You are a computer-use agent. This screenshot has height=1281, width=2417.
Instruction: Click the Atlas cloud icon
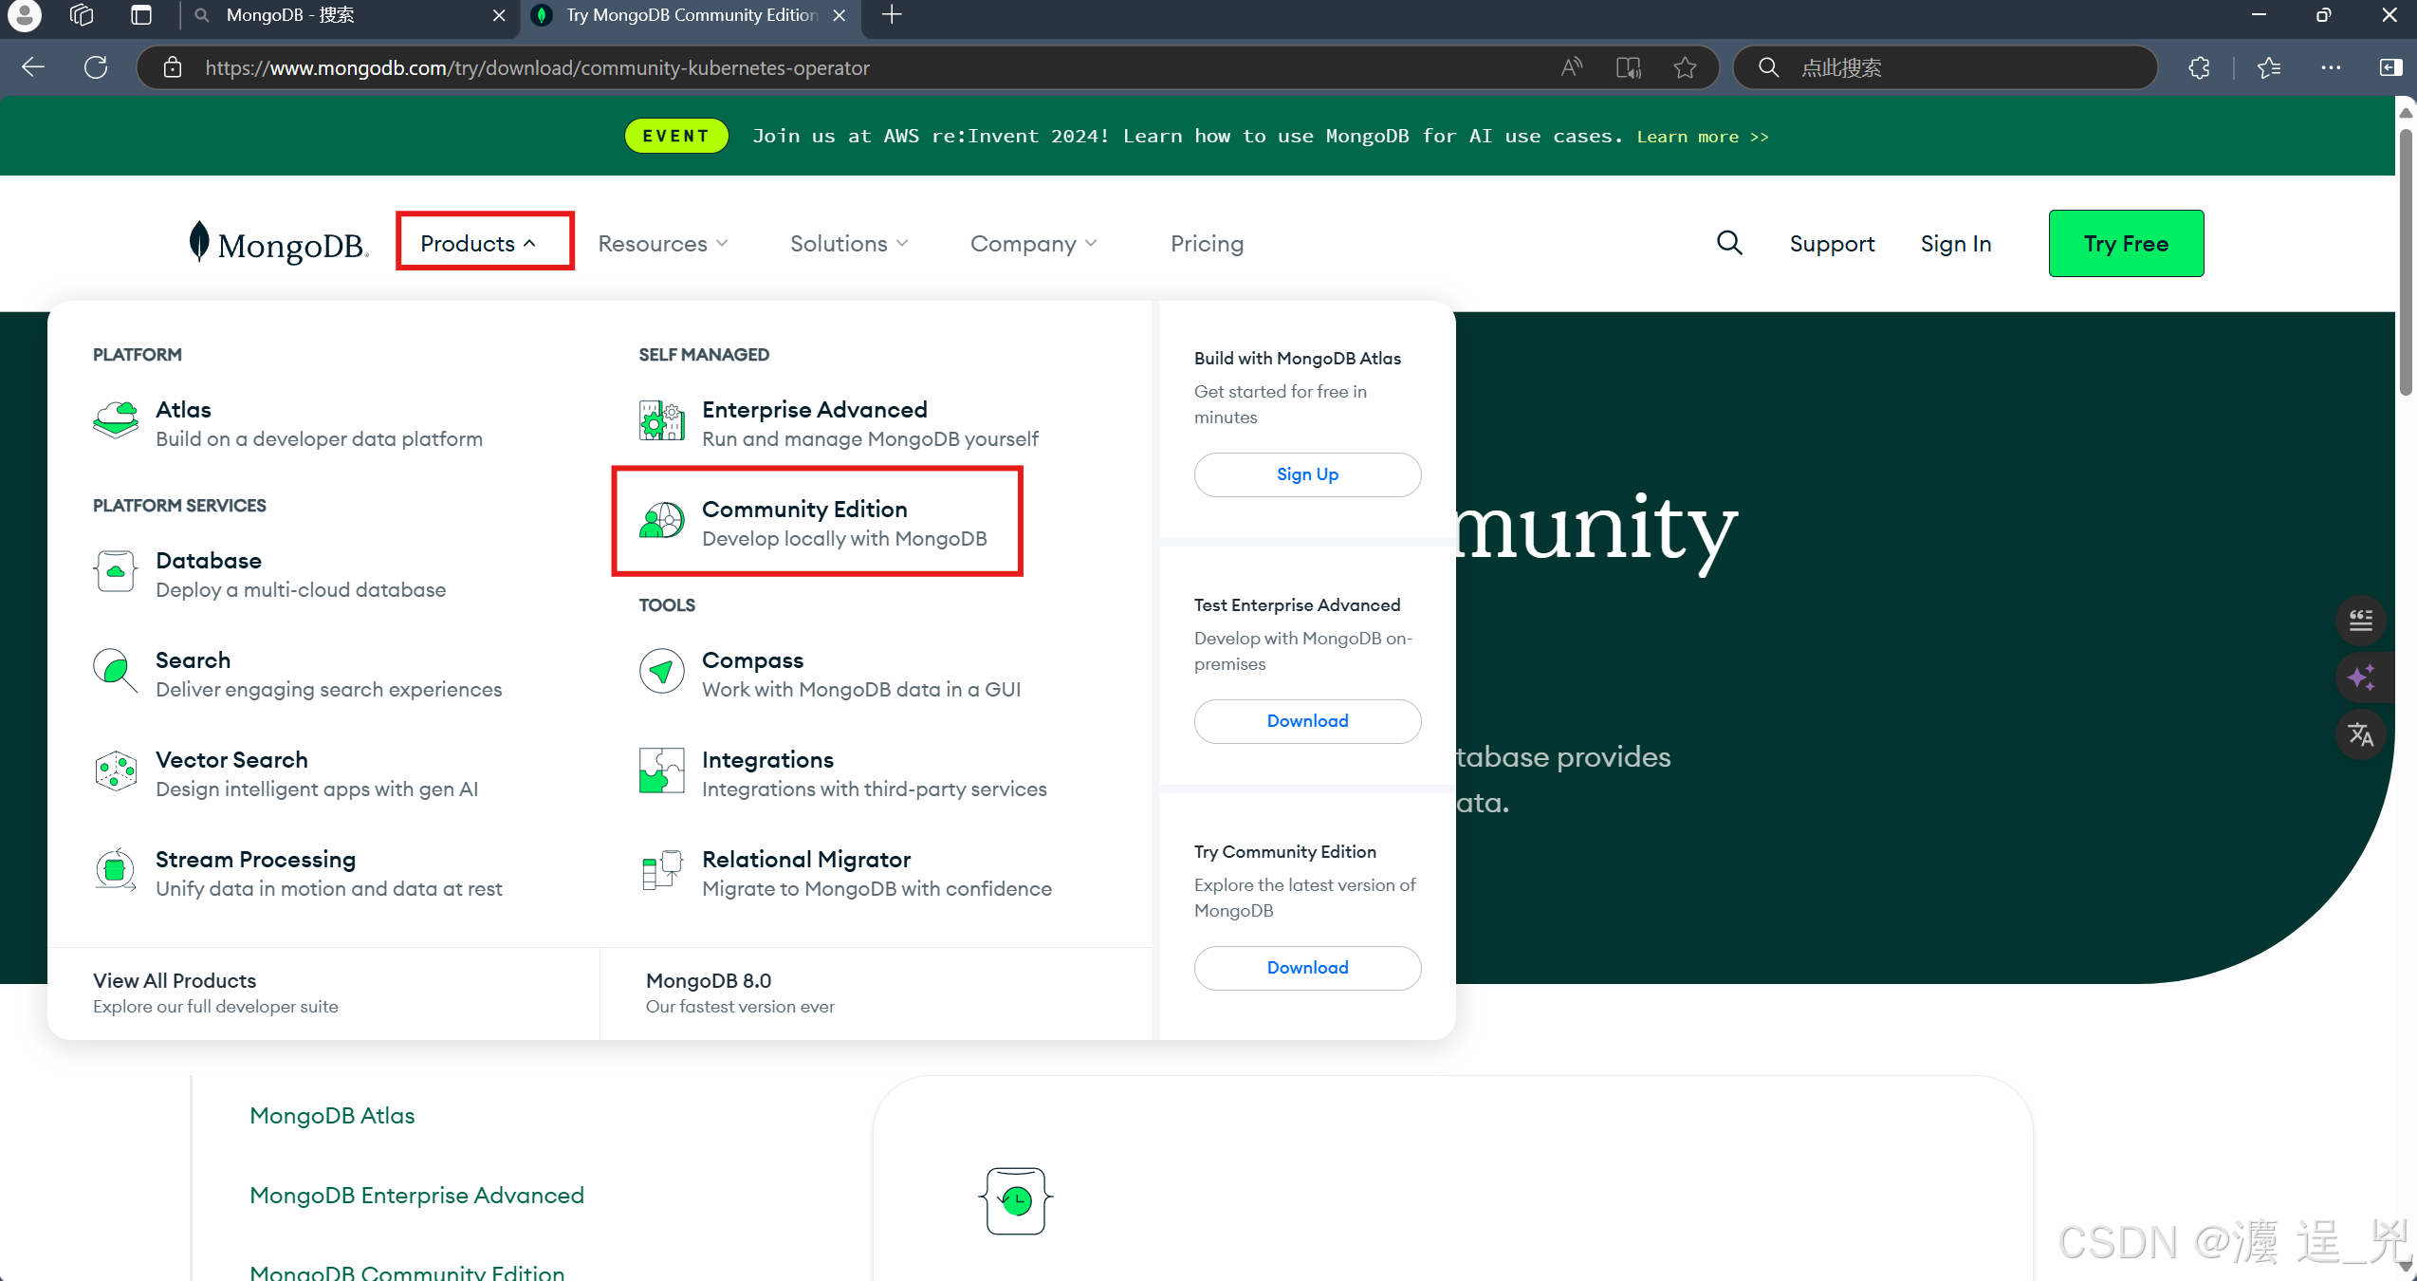[116, 419]
